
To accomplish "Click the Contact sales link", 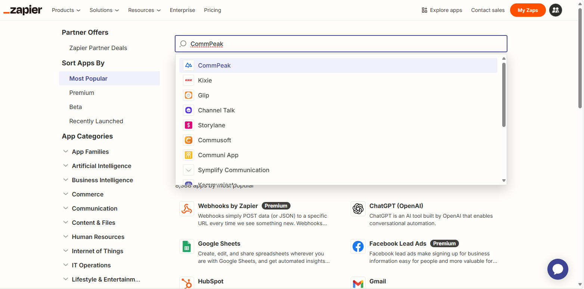I will (488, 10).
